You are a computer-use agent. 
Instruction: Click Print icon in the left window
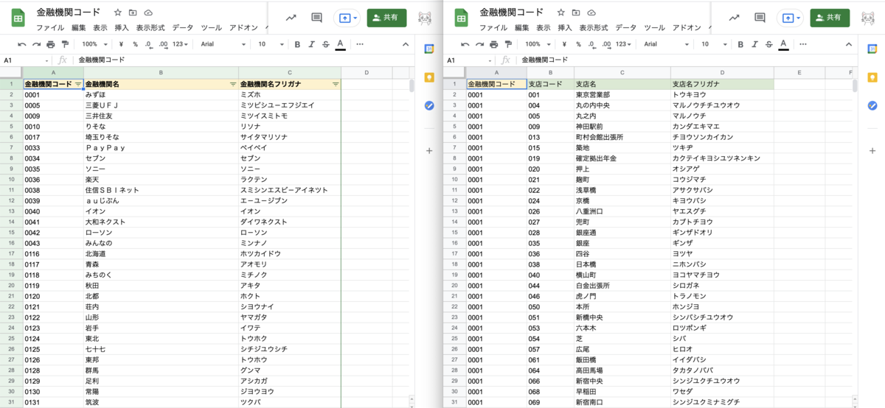[x=51, y=44]
